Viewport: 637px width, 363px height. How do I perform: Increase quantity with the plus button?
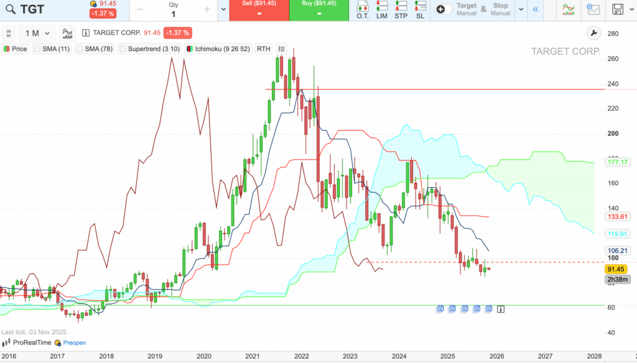click(207, 10)
